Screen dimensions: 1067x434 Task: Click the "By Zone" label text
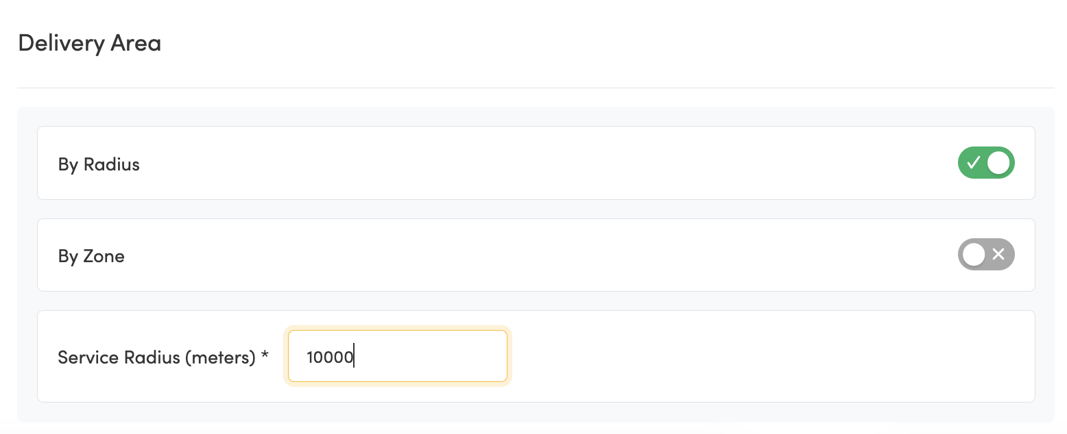(x=91, y=257)
